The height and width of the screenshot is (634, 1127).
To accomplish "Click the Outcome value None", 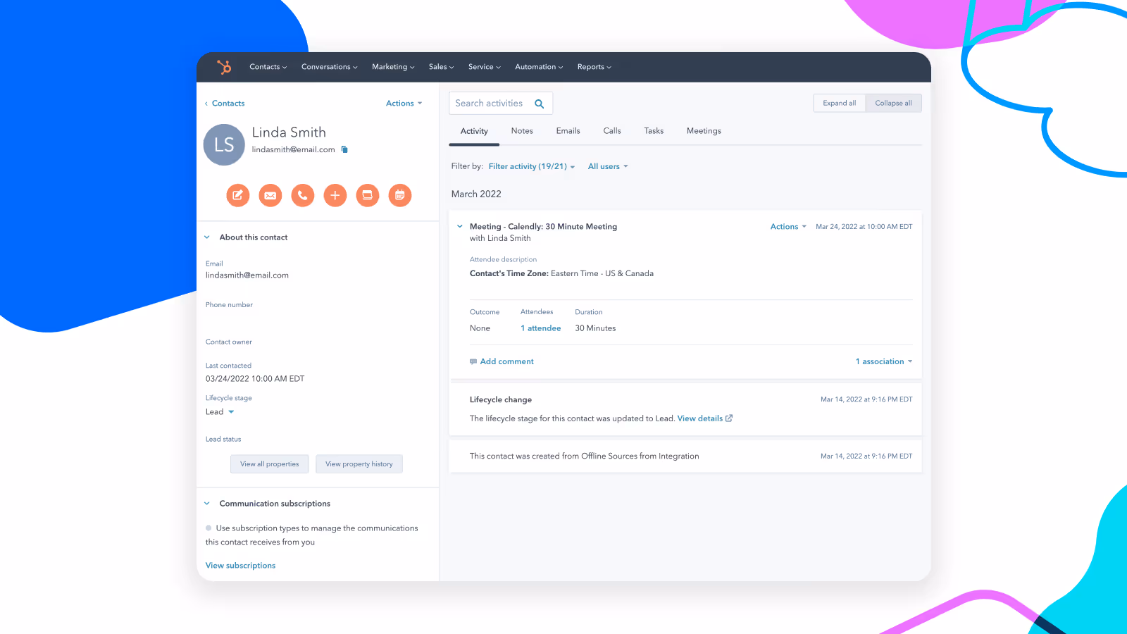I will (x=480, y=328).
